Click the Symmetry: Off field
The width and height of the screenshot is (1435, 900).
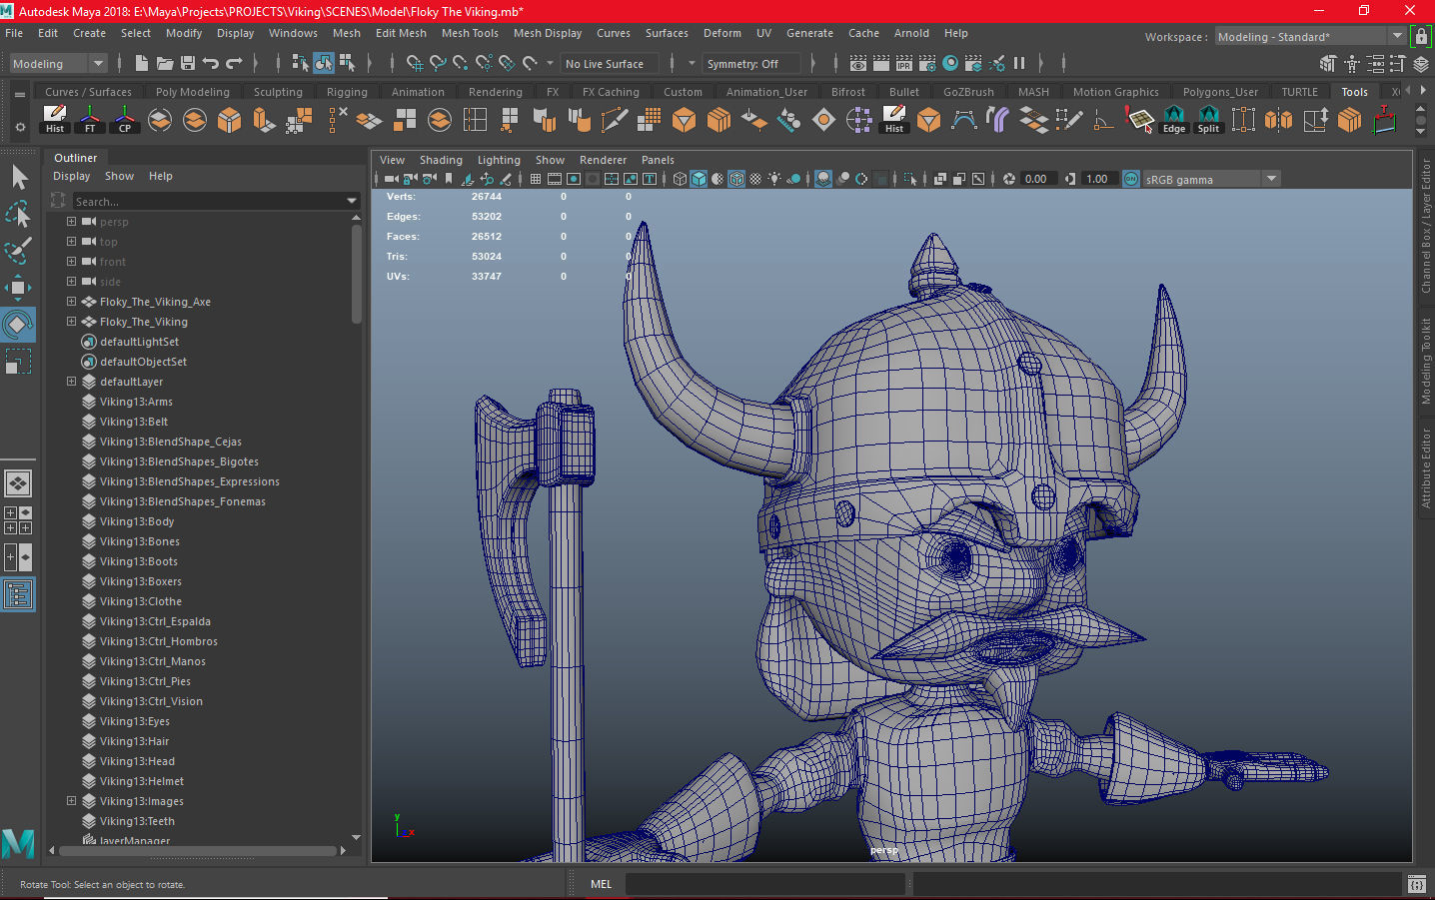point(751,64)
